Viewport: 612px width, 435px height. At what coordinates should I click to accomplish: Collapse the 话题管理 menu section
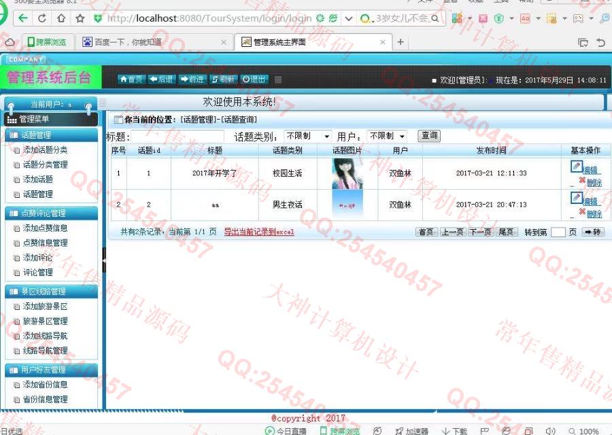[52, 135]
